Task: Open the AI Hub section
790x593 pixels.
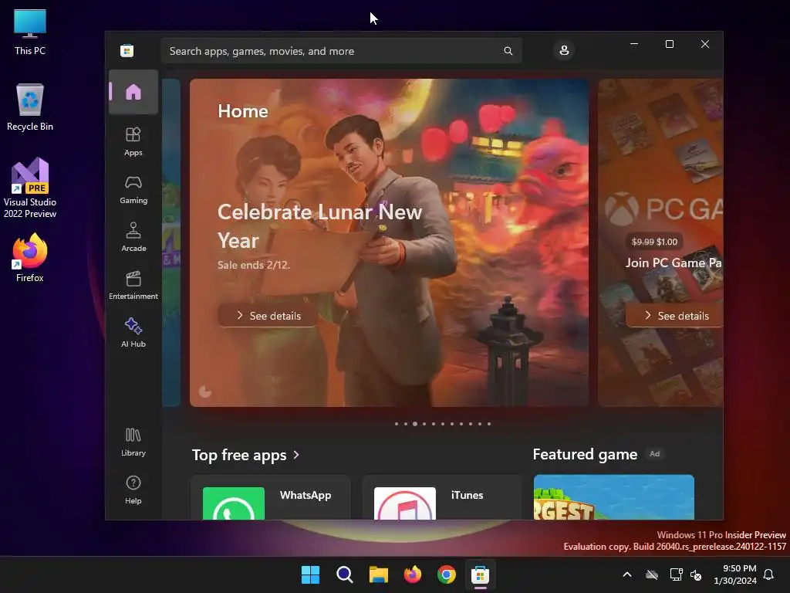Action: point(133,334)
